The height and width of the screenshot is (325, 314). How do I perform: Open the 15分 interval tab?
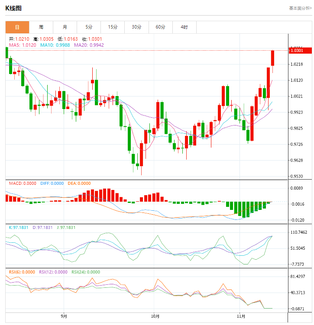113,27
